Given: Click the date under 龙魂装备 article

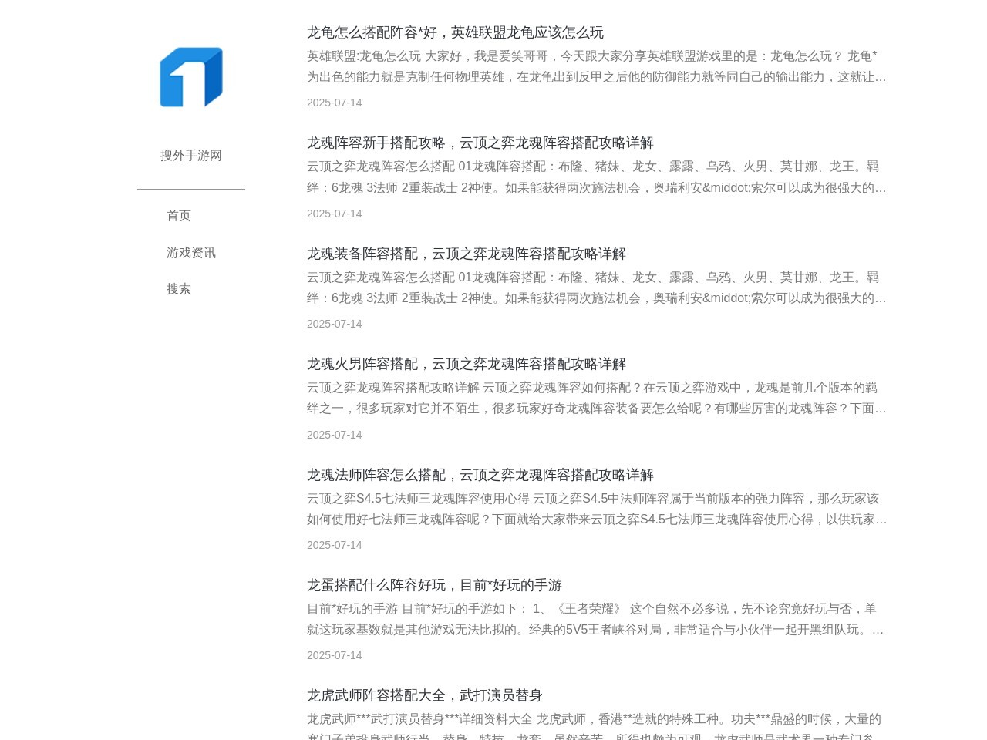Looking at the screenshot, I should (334, 324).
